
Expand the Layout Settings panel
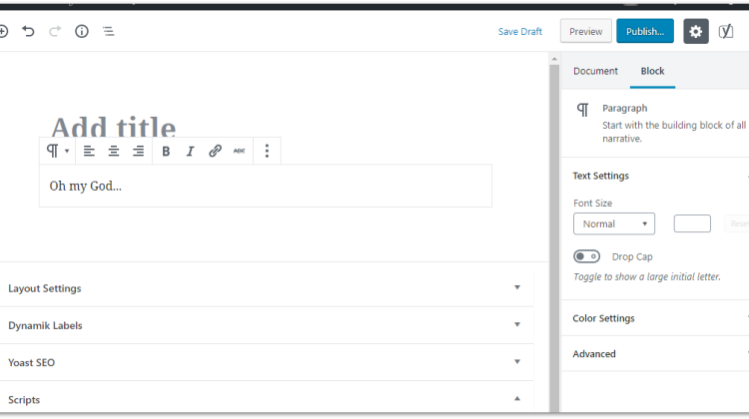[x=267, y=288]
